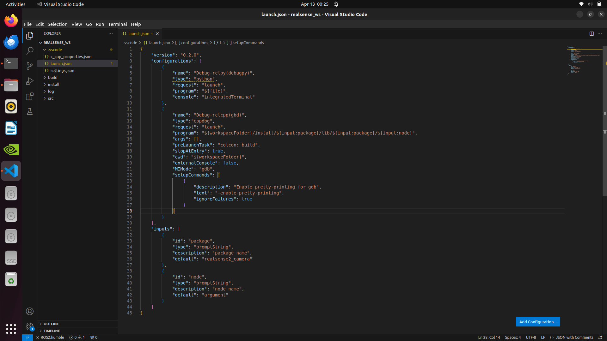Open the Edit menu
The width and height of the screenshot is (607, 341).
(x=40, y=24)
